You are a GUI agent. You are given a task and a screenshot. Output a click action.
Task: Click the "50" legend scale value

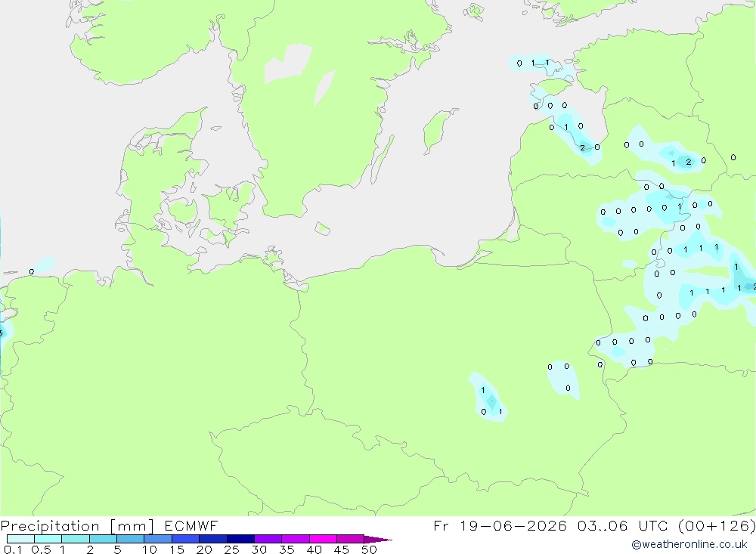click(x=369, y=549)
